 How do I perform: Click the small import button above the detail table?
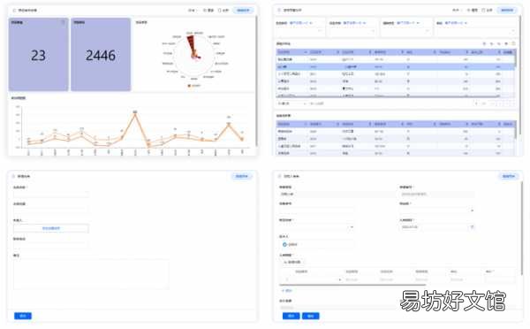pos(292,262)
